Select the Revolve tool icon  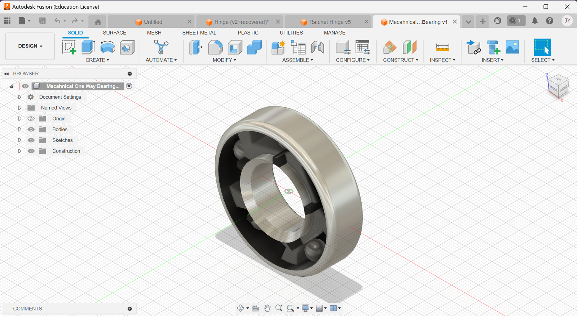(107, 47)
